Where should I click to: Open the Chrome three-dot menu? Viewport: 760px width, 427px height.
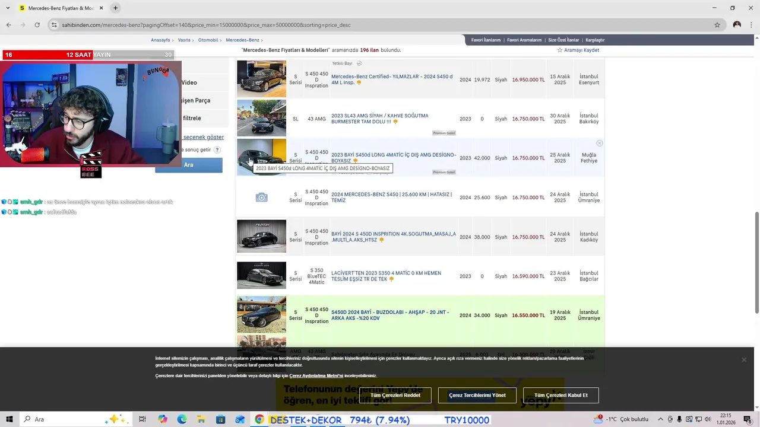click(x=751, y=25)
